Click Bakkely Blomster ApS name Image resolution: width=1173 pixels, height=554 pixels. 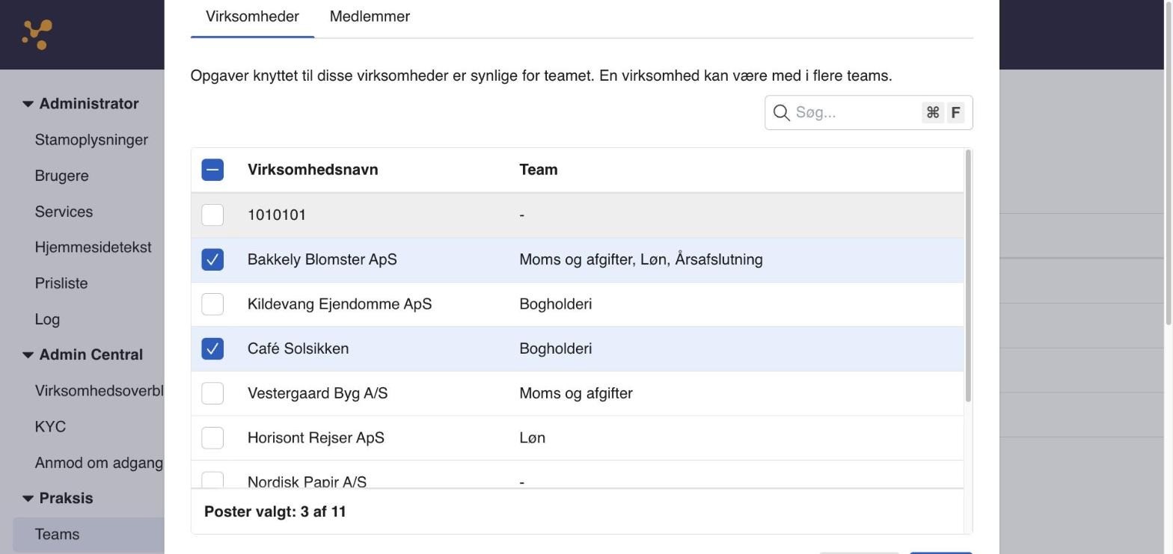click(x=322, y=259)
